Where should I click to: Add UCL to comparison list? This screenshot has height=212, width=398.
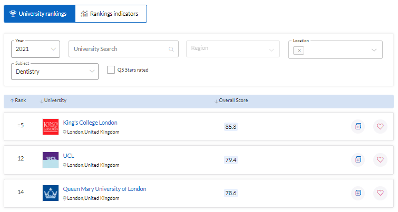pos(358,159)
